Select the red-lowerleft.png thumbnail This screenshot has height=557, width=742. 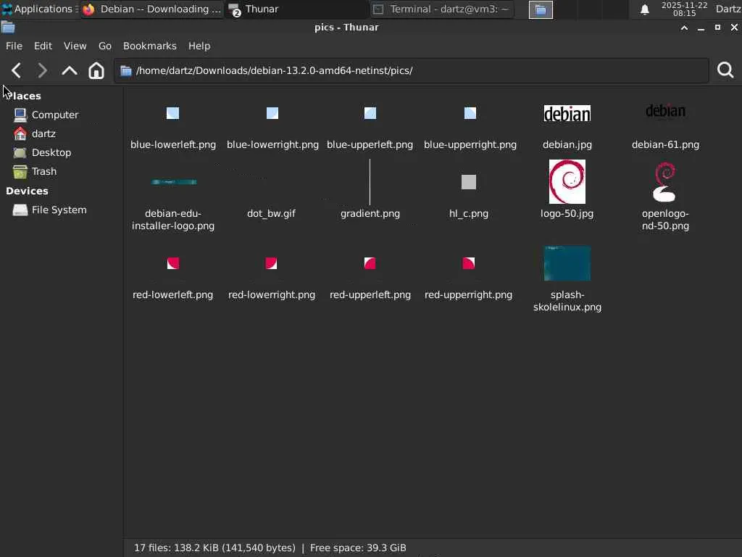173,263
